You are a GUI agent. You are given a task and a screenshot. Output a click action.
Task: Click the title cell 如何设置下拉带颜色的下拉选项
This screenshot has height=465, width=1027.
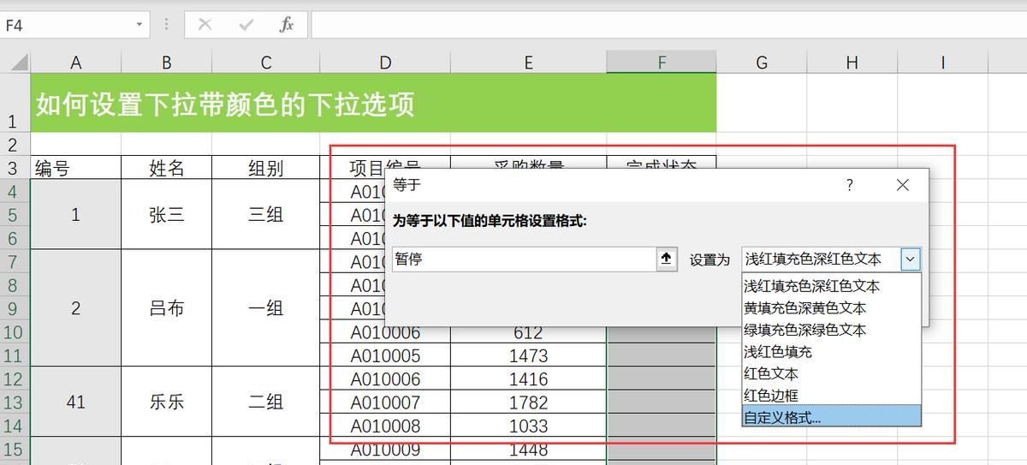click(373, 103)
